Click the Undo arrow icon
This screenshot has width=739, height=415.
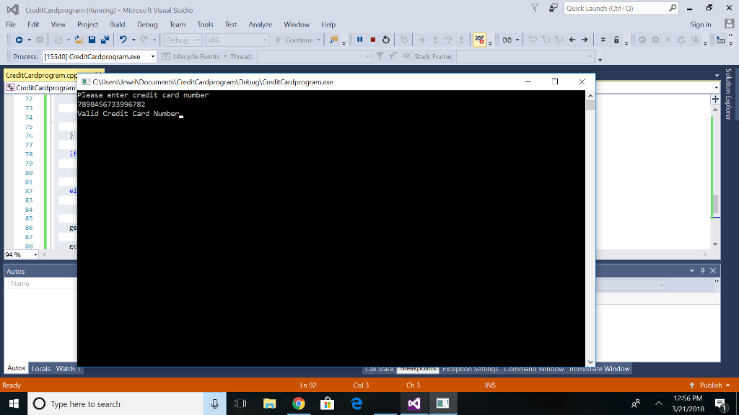[123, 40]
